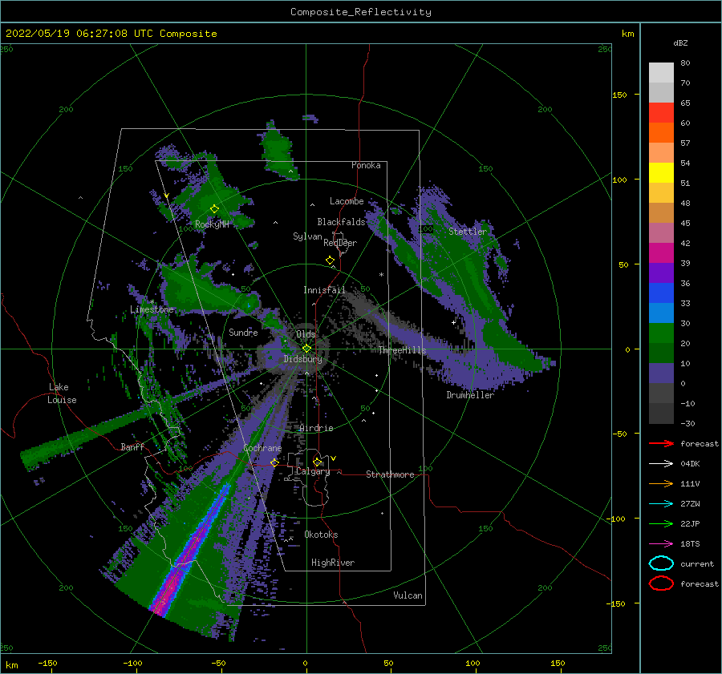Select the Stettler label
This screenshot has height=674, width=722.
point(468,232)
